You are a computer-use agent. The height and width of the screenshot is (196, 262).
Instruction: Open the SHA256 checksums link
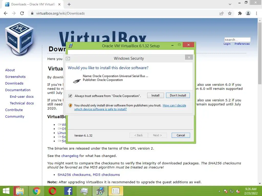[74, 175]
